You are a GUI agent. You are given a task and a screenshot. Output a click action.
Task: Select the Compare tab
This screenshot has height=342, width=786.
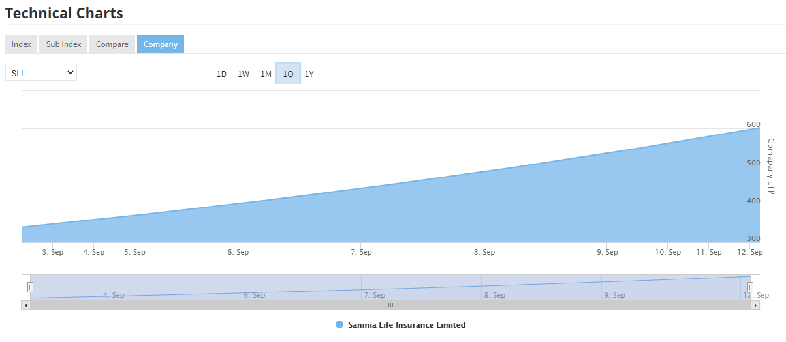pyautogui.click(x=112, y=44)
